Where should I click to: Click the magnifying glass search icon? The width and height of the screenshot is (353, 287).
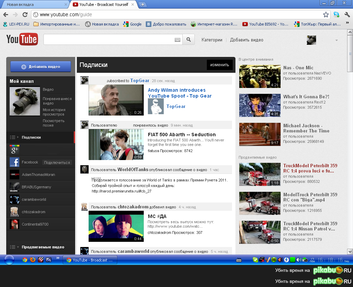(188, 39)
